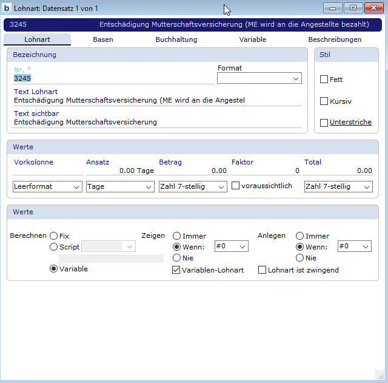Viewport: 388px width, 383px height.
Task: Select Nie under Anlegen
Action: click(x=299, y=258)
